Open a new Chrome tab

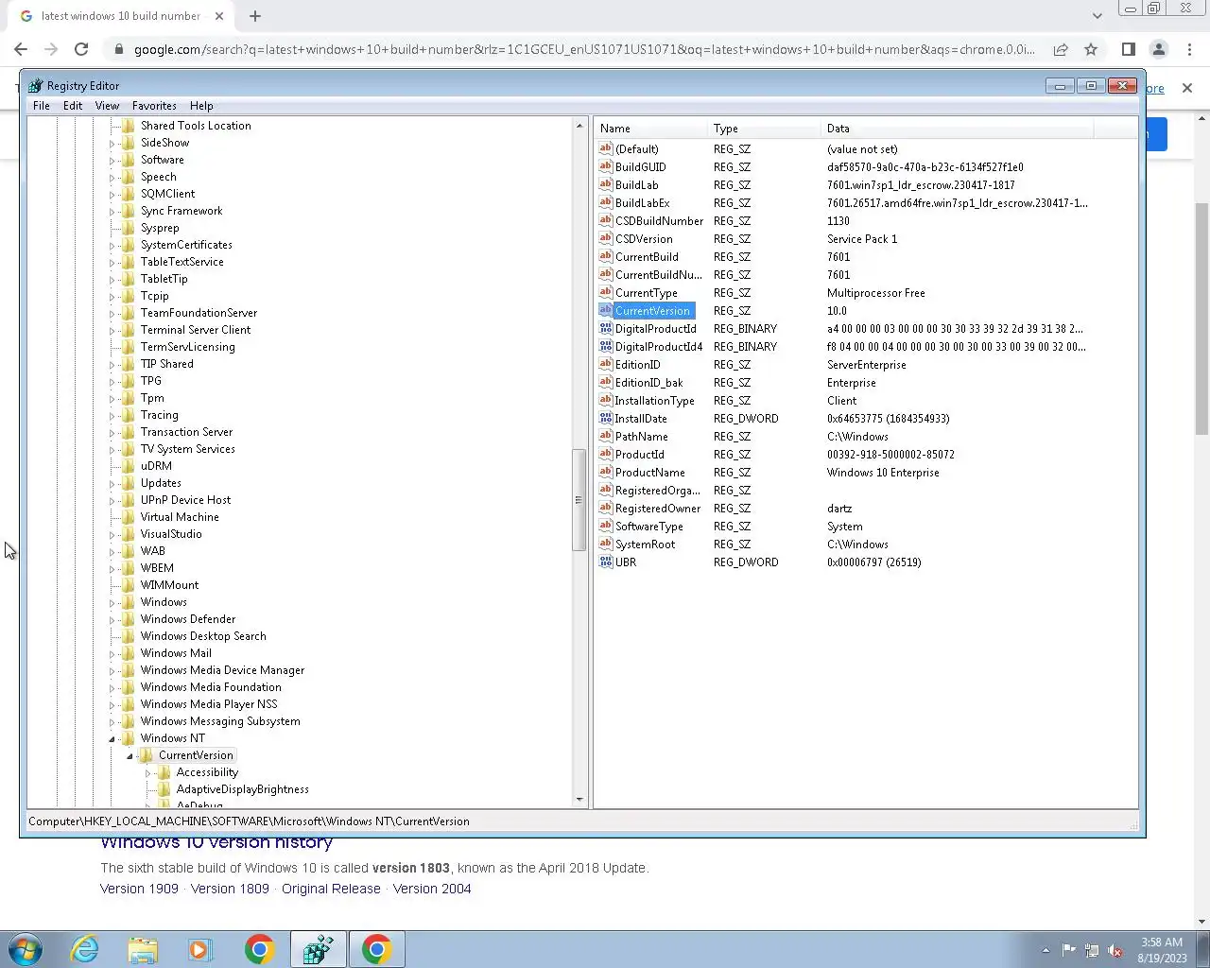pyautogui.click(x=255, y=16)
